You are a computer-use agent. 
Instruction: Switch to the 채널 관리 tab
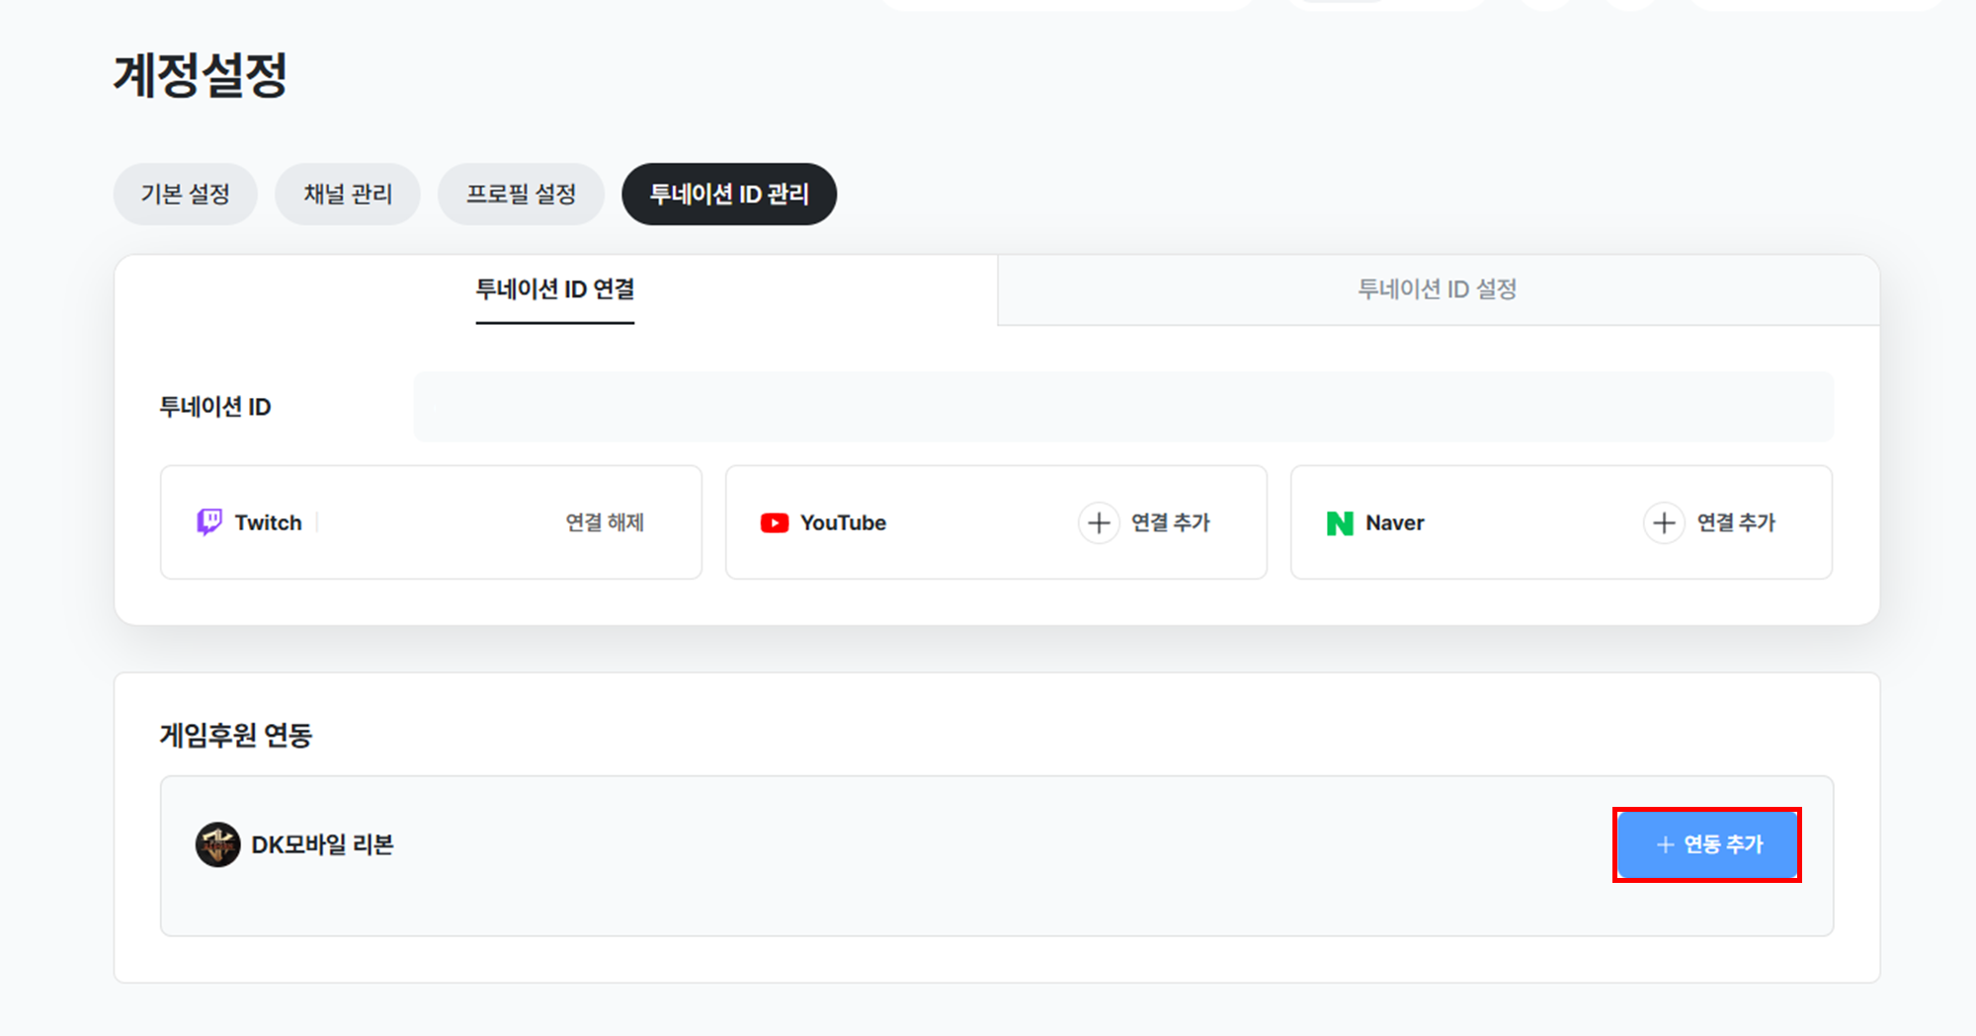348,195
